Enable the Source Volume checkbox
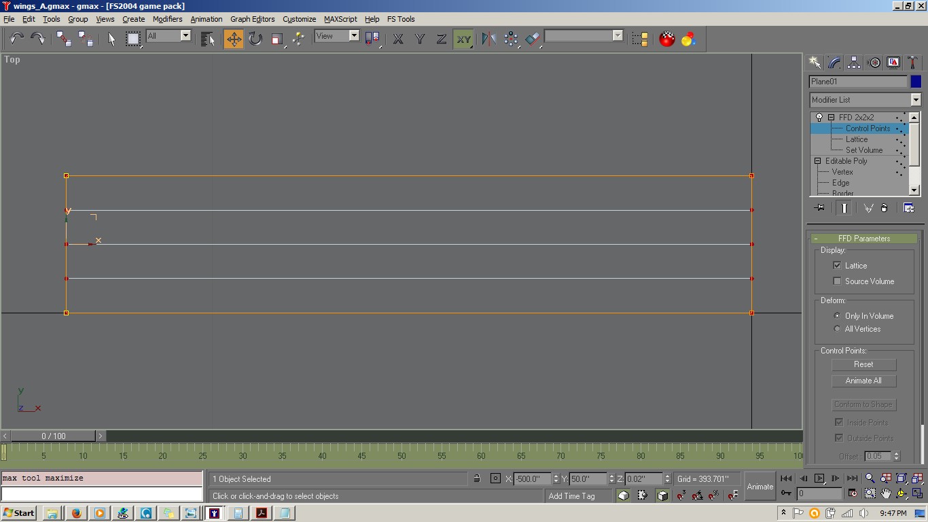The width and height of the screenshot is (928, 522). pos(837,281)
